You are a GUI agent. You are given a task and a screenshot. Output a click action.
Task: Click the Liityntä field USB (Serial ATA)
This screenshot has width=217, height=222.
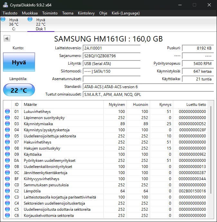click(x=112, y=64)
